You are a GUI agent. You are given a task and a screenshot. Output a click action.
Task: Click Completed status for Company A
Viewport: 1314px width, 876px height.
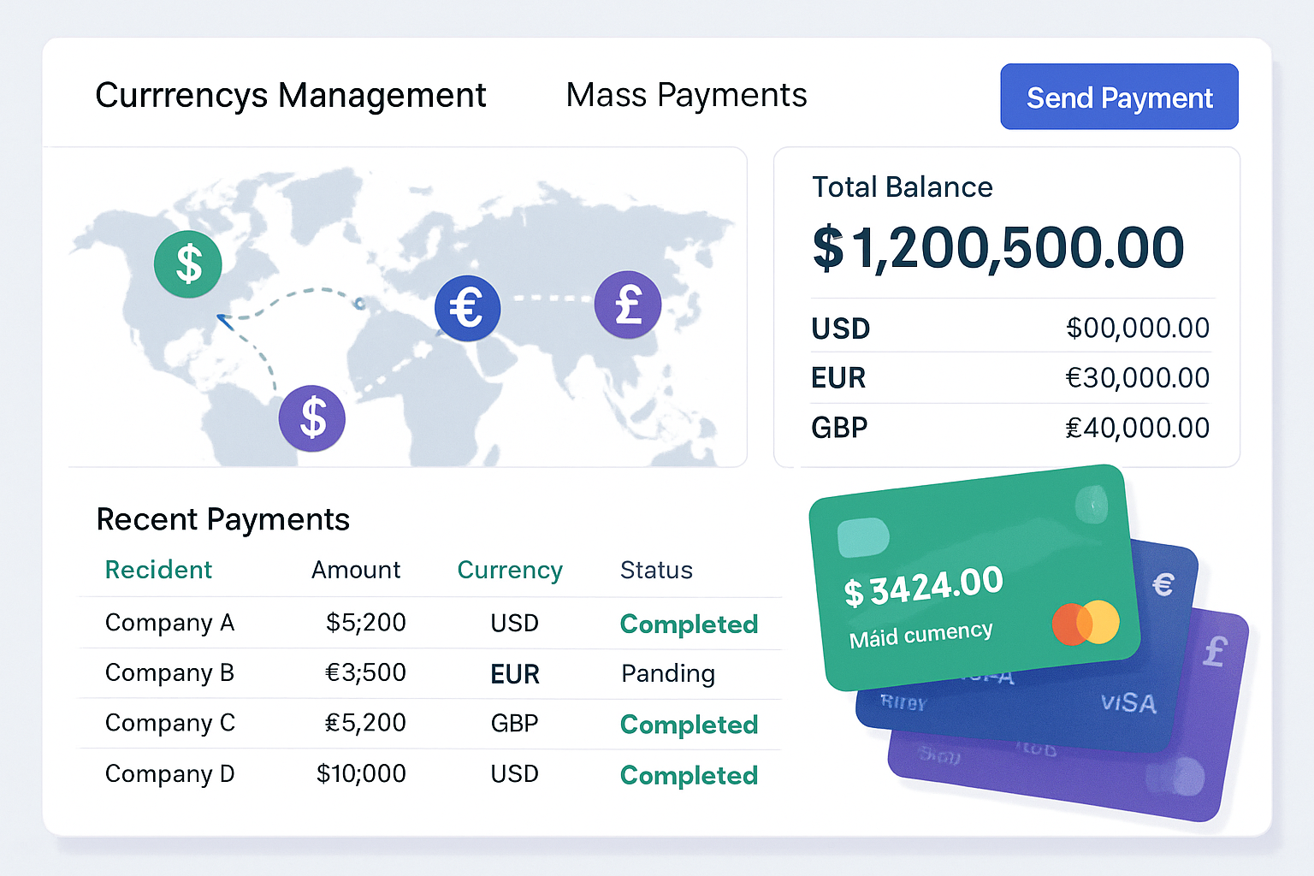pyautogui.click(x=689, y=624)
